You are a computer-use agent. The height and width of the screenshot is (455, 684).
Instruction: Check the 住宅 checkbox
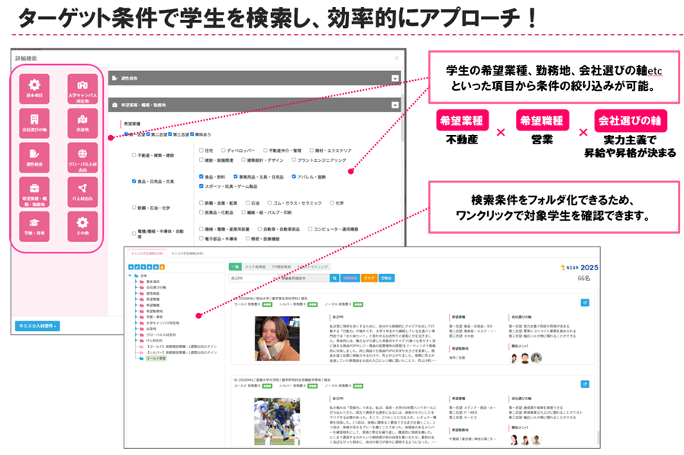201,150
